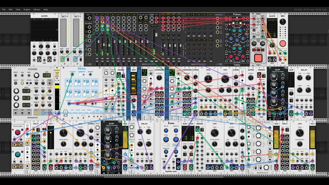Click the Oct knob on the Saws module

point(166,130)
